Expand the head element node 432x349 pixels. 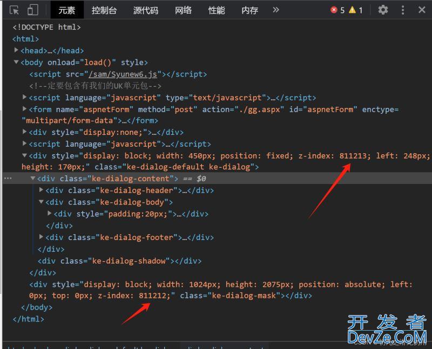pyautogui.click(x=16, y=50)
